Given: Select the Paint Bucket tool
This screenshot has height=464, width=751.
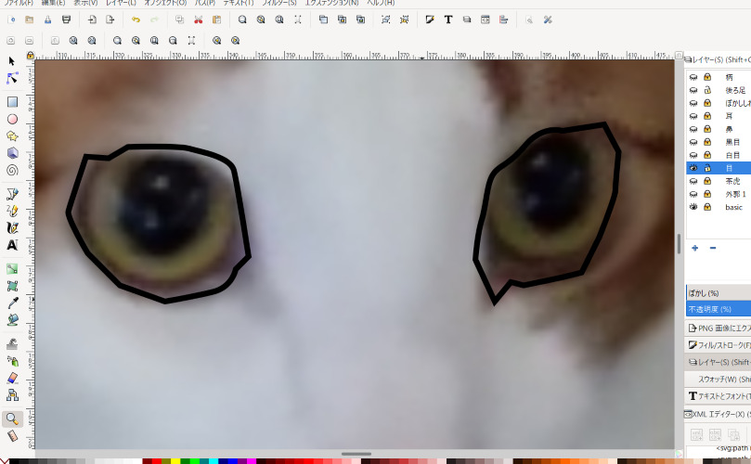Looking at the screenshot, I should point(12,320).
